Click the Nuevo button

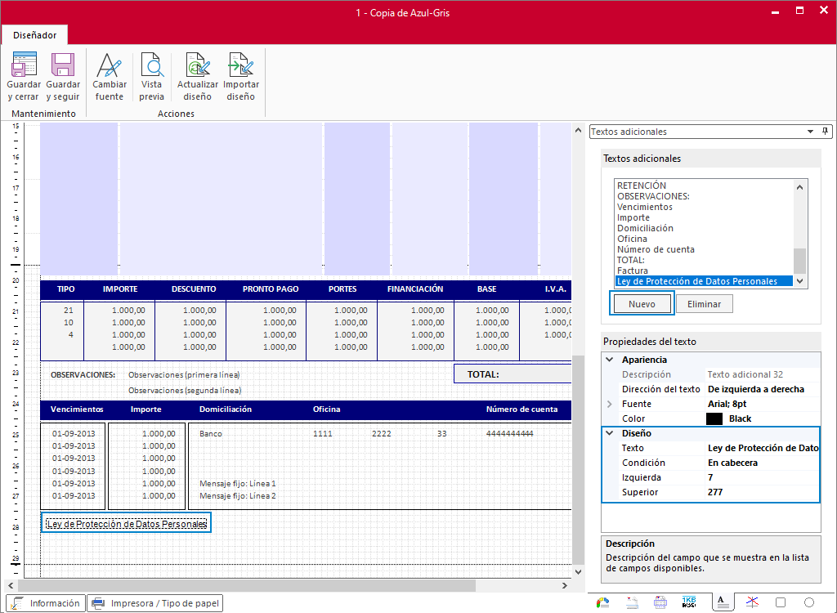click(x=642, y=304)
